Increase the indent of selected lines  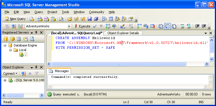pos(204,26)
